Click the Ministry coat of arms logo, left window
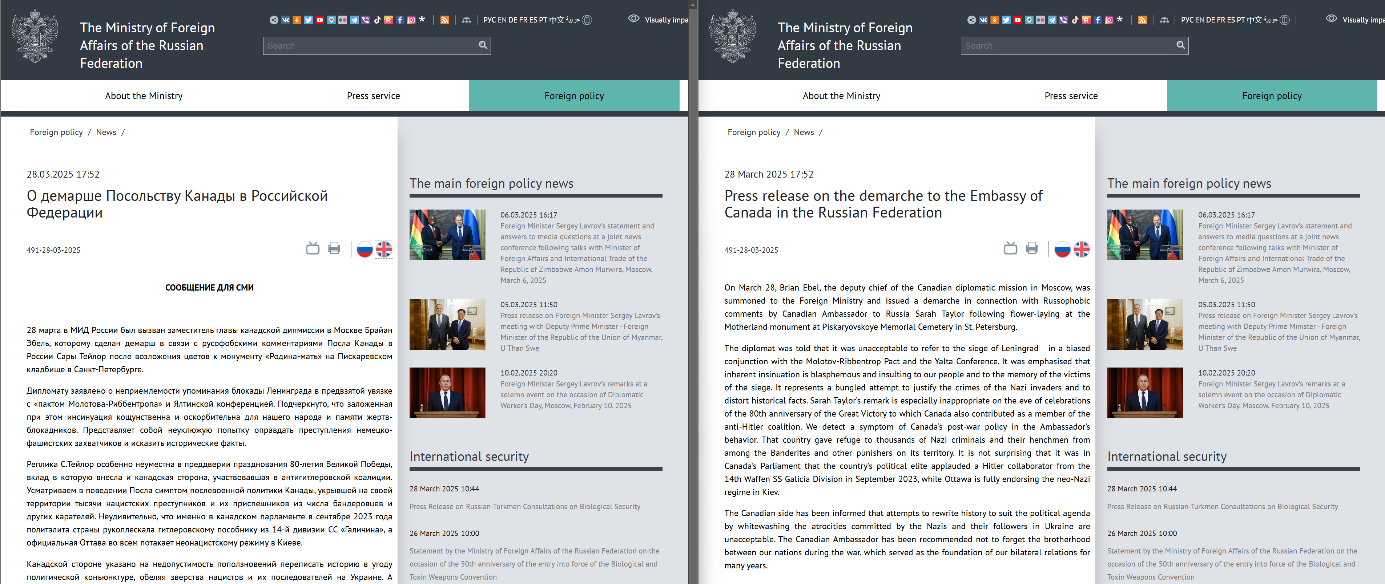The width and height of the screenshot is (1385, 584). (35, 36)
